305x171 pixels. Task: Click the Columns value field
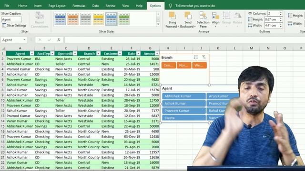273,13
